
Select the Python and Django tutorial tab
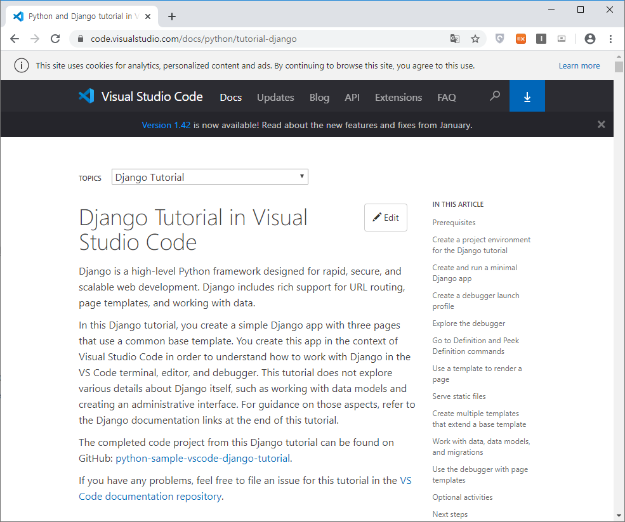pos(82,16)
